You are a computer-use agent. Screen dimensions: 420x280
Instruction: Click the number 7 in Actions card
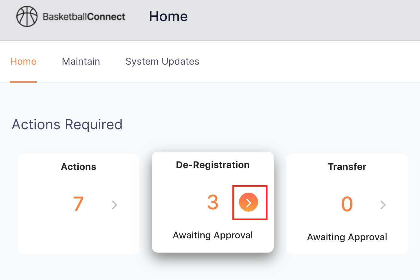[78, 204]
